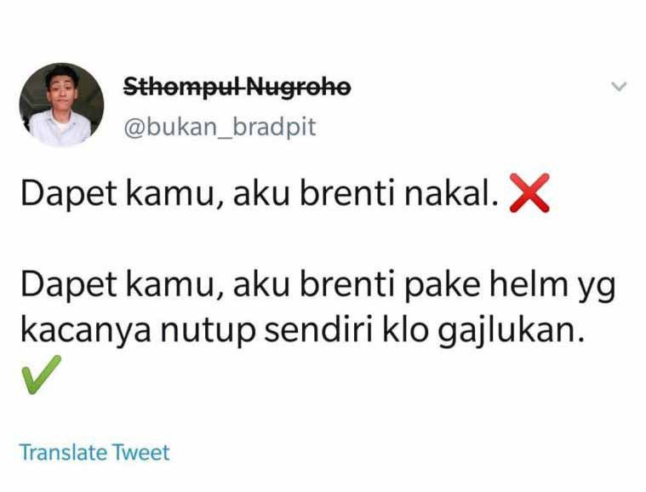Open the tweet options chevron menu
The image size is (646, 492).
pos(619,87)
